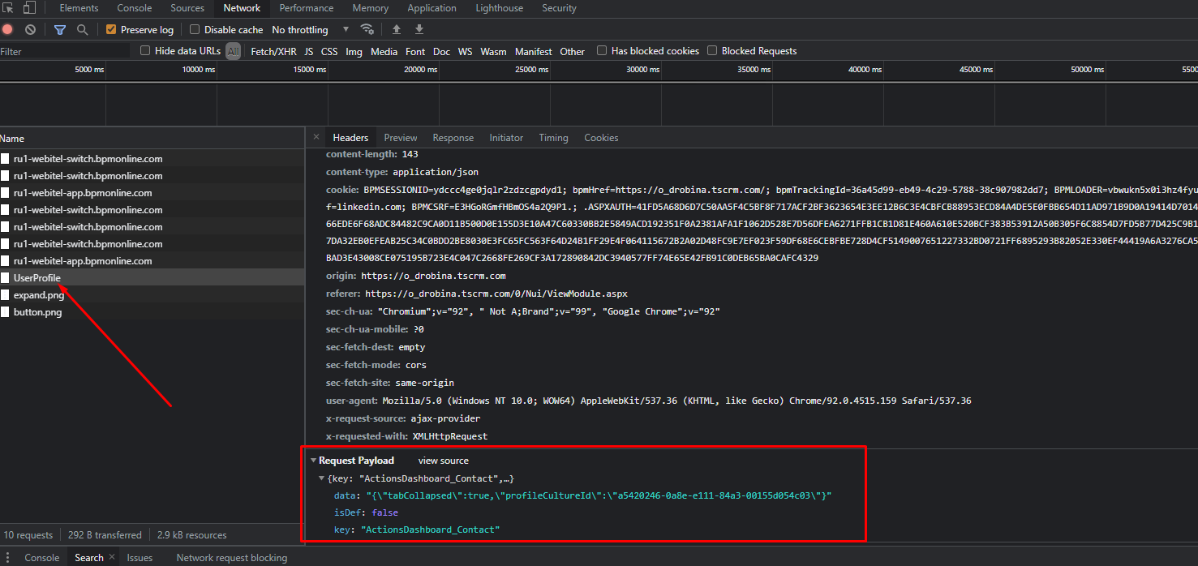The width and height of the screenshot is (1198, 566).
Task: Enable Has blocked cookies filter
Action: pyautogui.click(x=602, y=50)
